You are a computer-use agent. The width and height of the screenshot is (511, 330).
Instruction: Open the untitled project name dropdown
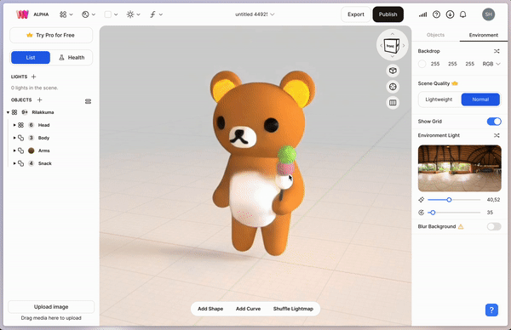point(255,14)
